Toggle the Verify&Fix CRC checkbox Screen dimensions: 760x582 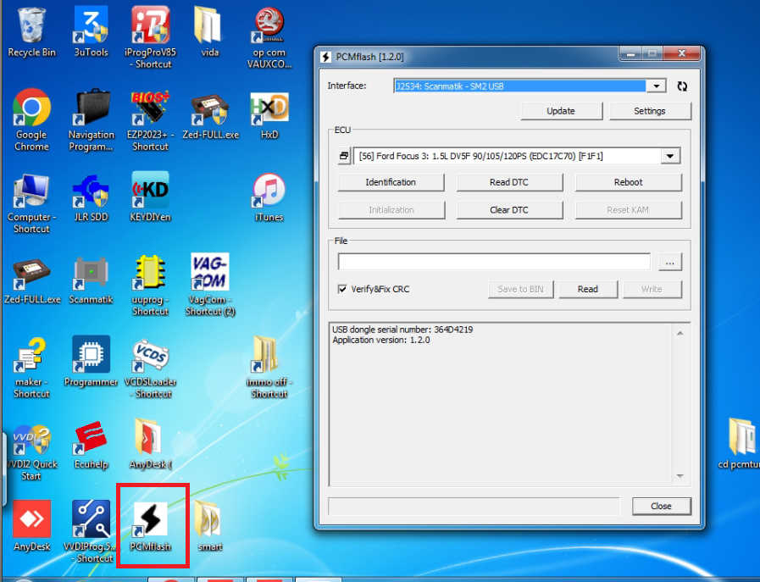(x=342, y=289)
